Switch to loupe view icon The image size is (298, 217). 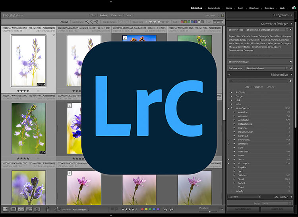pos(14,209)
